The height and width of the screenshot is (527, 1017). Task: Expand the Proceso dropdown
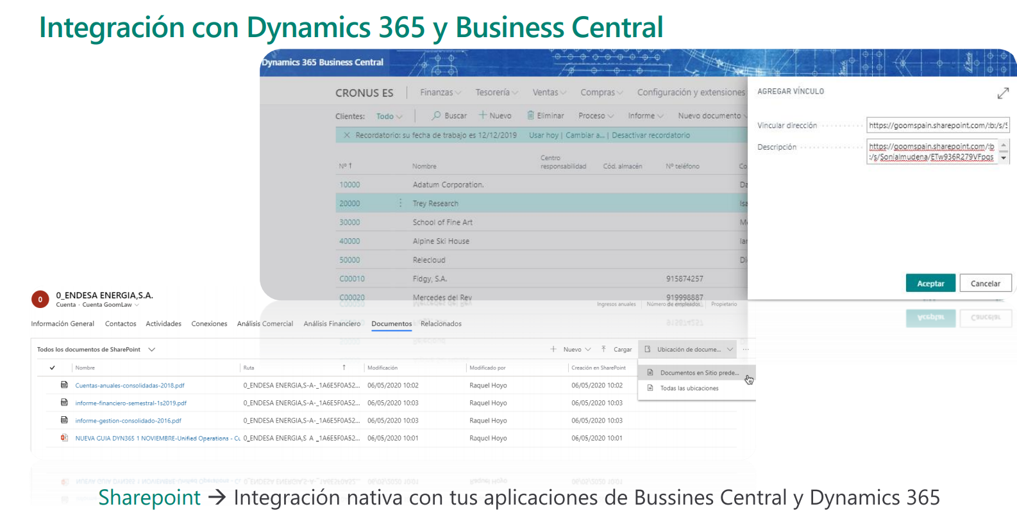click(596, 116)
